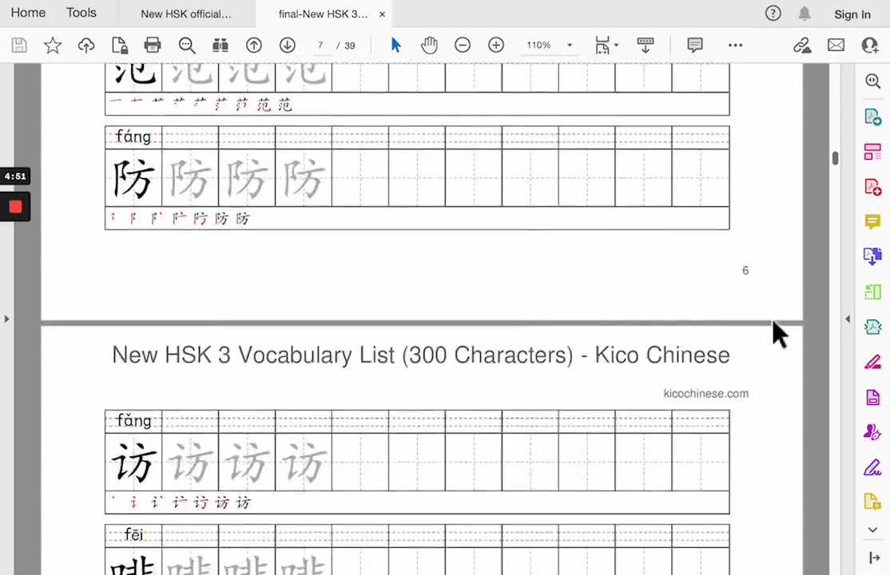Select the final-New HSK 3 tab

coord(323,14)
